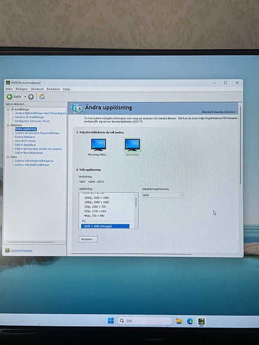Image resolution: width=259 pixels, height=345 pixels.
Task: Select the EM247HB monitor icon
Action: coord(132,145)
